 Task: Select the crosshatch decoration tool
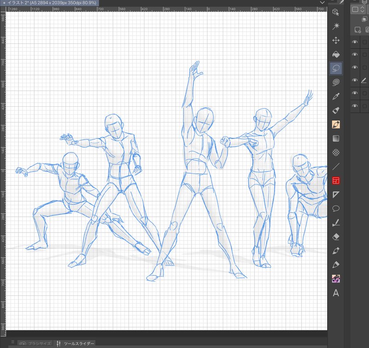pos(336,153)
